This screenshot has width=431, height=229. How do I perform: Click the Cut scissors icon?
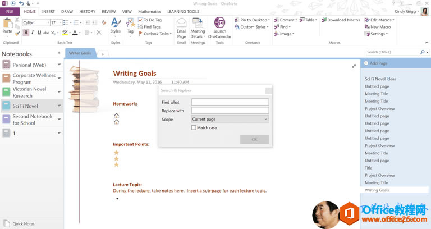pyautogui.click(x=17, y=20)
